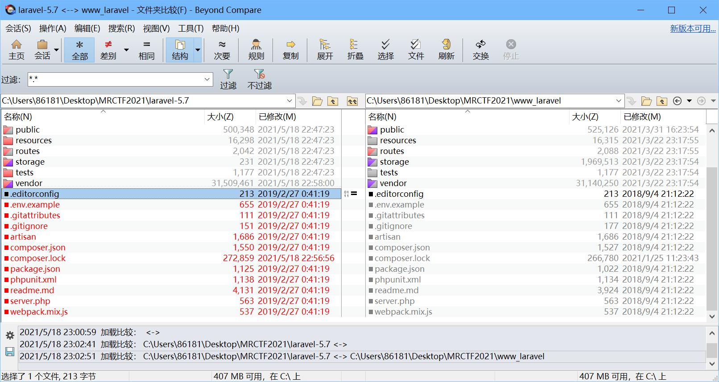Click the Select (选择) toolbar button

point(385,50)
